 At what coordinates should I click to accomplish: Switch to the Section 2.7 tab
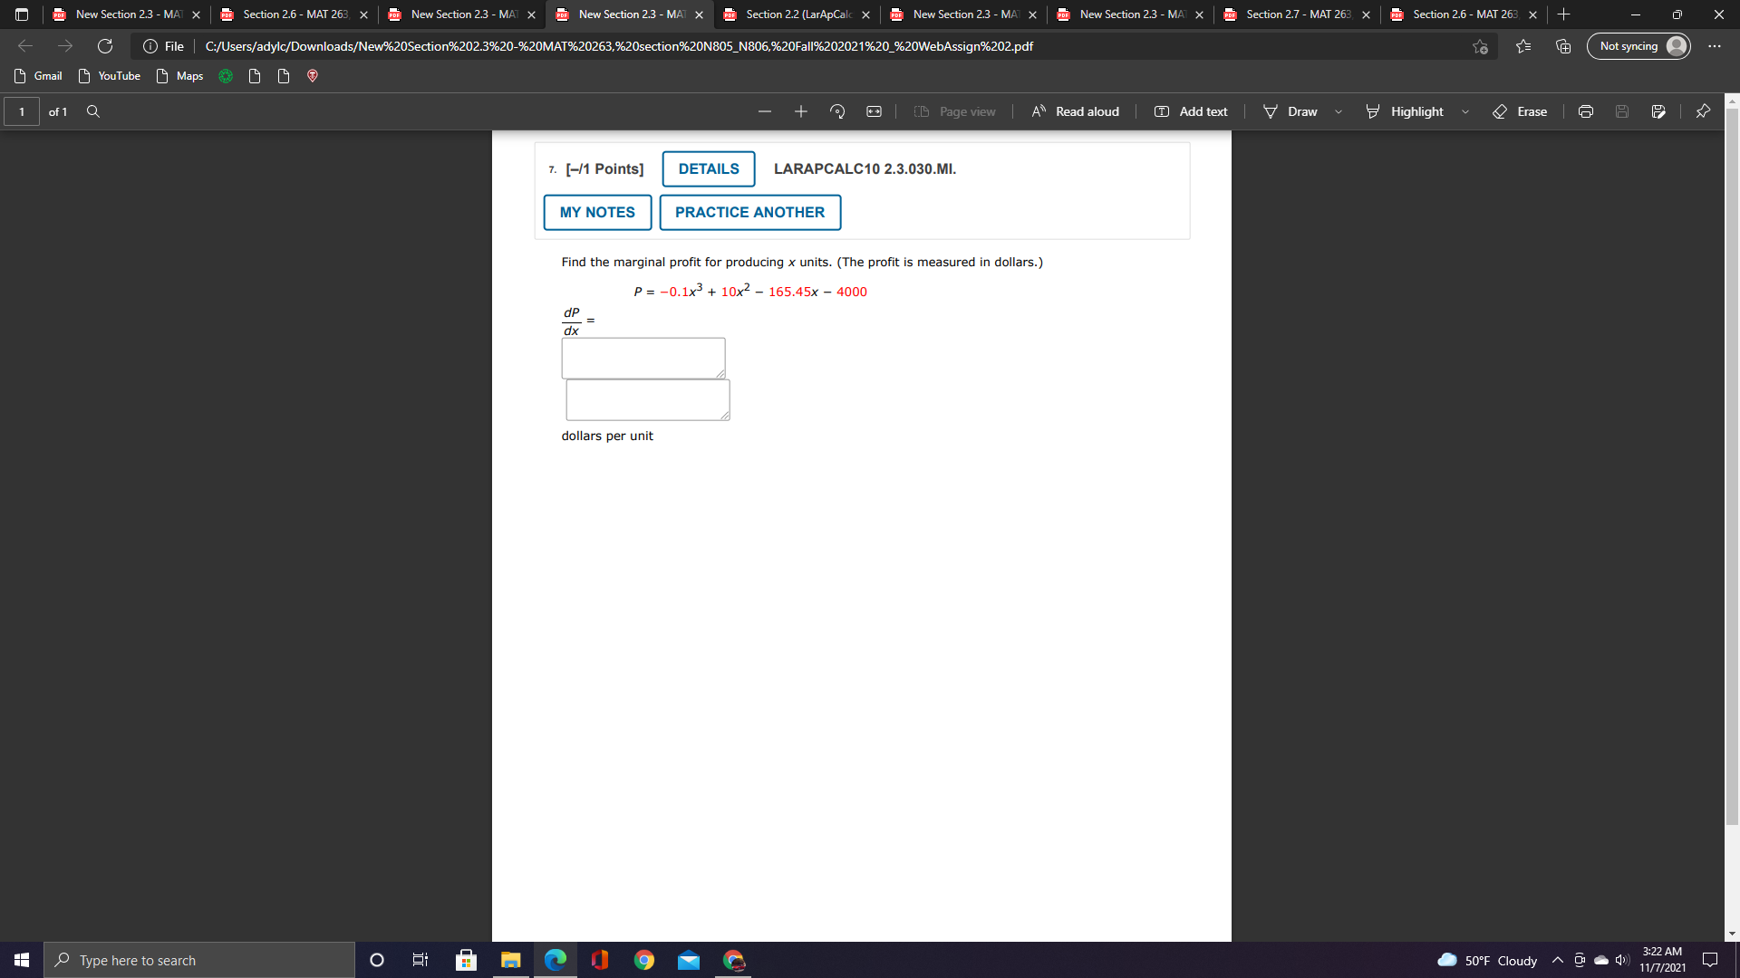click(1296, 14)
